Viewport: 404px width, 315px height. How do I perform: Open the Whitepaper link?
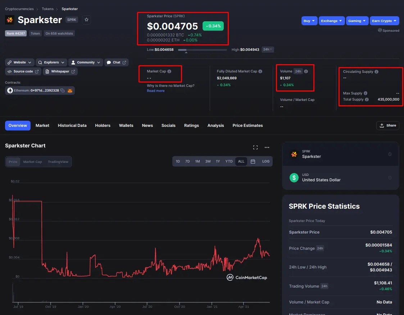tap(60, 71)
